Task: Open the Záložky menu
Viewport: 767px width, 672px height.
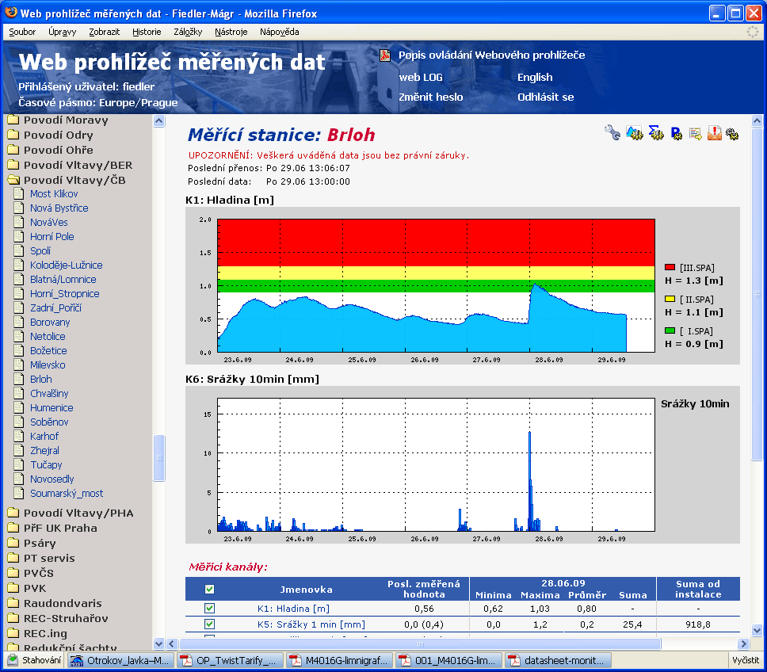Action: tap(188, 32)
